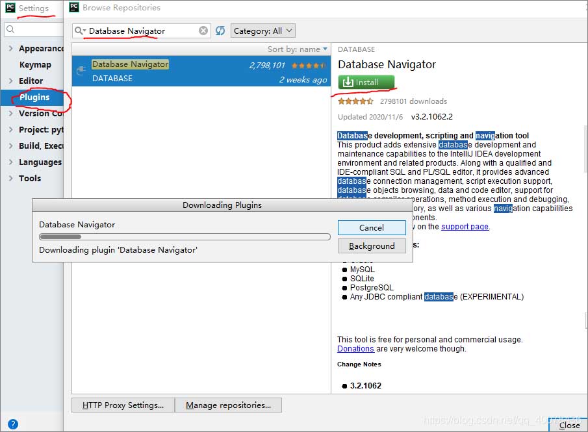Clear the plugin search field

203,31
